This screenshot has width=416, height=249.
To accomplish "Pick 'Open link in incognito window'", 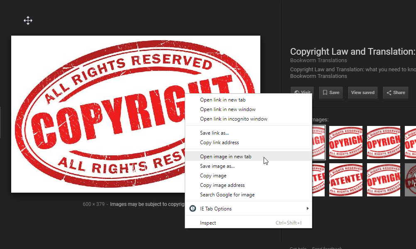I will (x=248, y=119).
